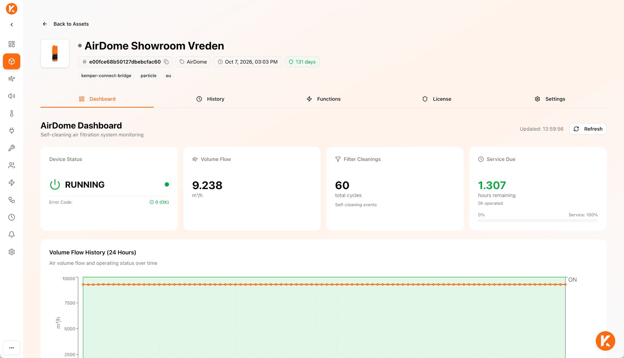The width and height of the screenshot is (624, 358).
Task: Click the service progress bar
Action: pyautogui.click(x=538, y=220)
